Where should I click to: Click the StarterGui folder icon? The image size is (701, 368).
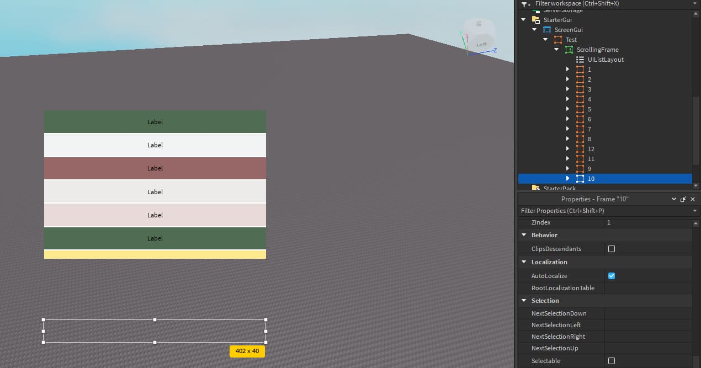(535, 20)
